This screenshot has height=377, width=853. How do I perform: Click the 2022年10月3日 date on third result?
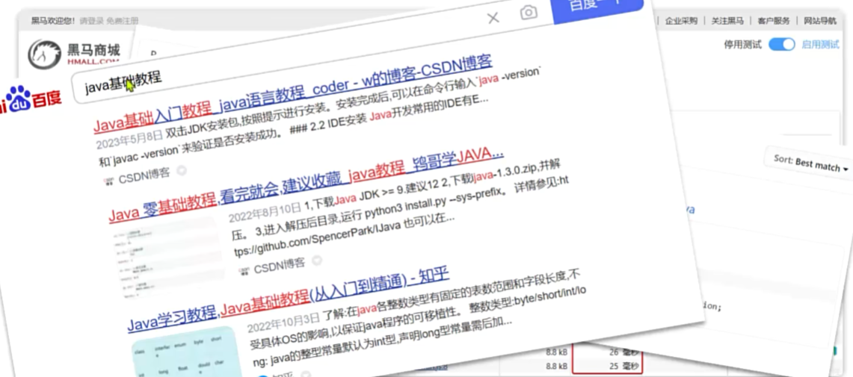283,322
